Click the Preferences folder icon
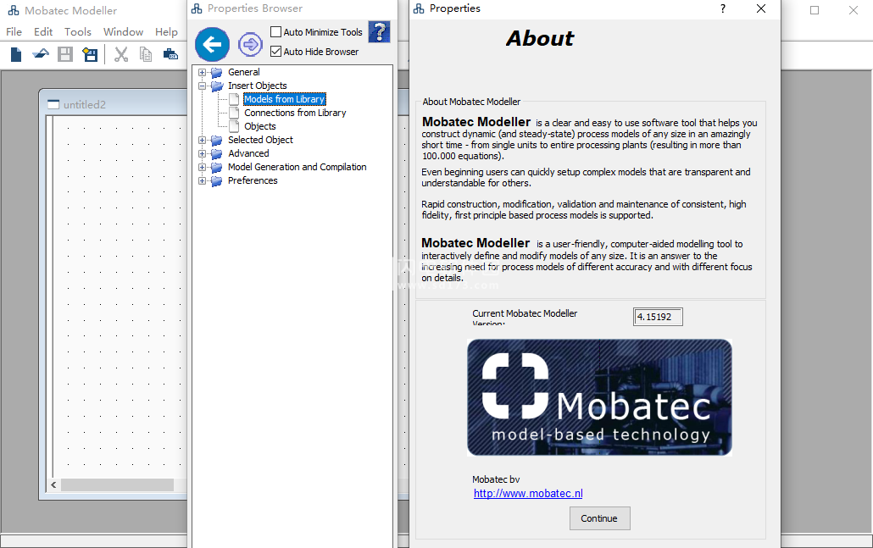Viewport: 873px width, 548px height. pyautogui.click(x=217, y=180)
